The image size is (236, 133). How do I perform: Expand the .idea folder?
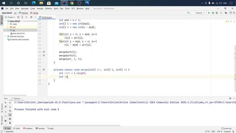coord(8,24)
